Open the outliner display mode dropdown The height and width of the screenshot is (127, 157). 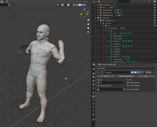[100, 2]
